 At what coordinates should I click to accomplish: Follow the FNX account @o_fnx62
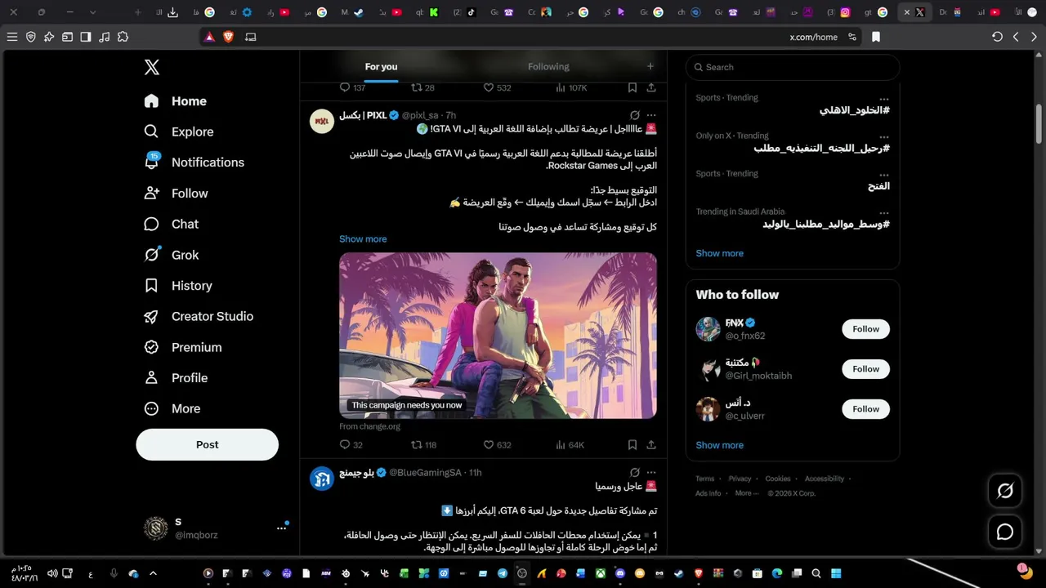click(x=865, y=329)
